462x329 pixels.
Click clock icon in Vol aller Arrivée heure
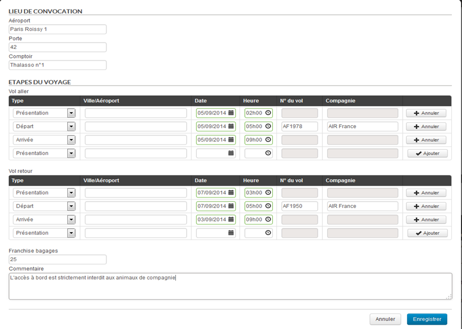268,140
